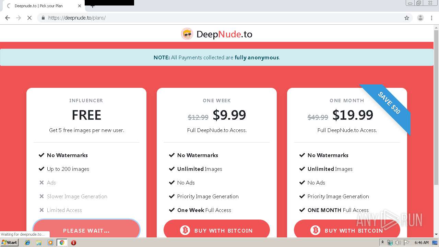The height and width of the screenshot is (247, 439).
Task: Click the DeepNude.to header site name
Action: click(x=224, y=34)
